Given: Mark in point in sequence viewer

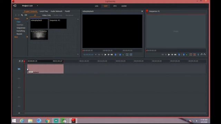Looking at the screenshot, I should [179, 54].
